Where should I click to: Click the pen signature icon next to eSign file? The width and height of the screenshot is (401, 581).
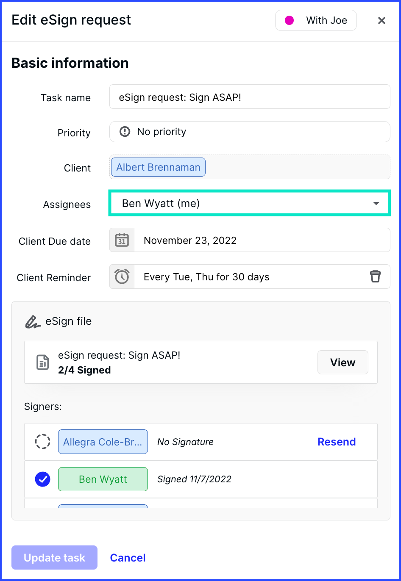[x=32, y=321]
